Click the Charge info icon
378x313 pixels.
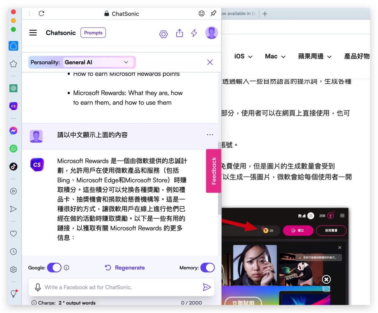point(34,303)
